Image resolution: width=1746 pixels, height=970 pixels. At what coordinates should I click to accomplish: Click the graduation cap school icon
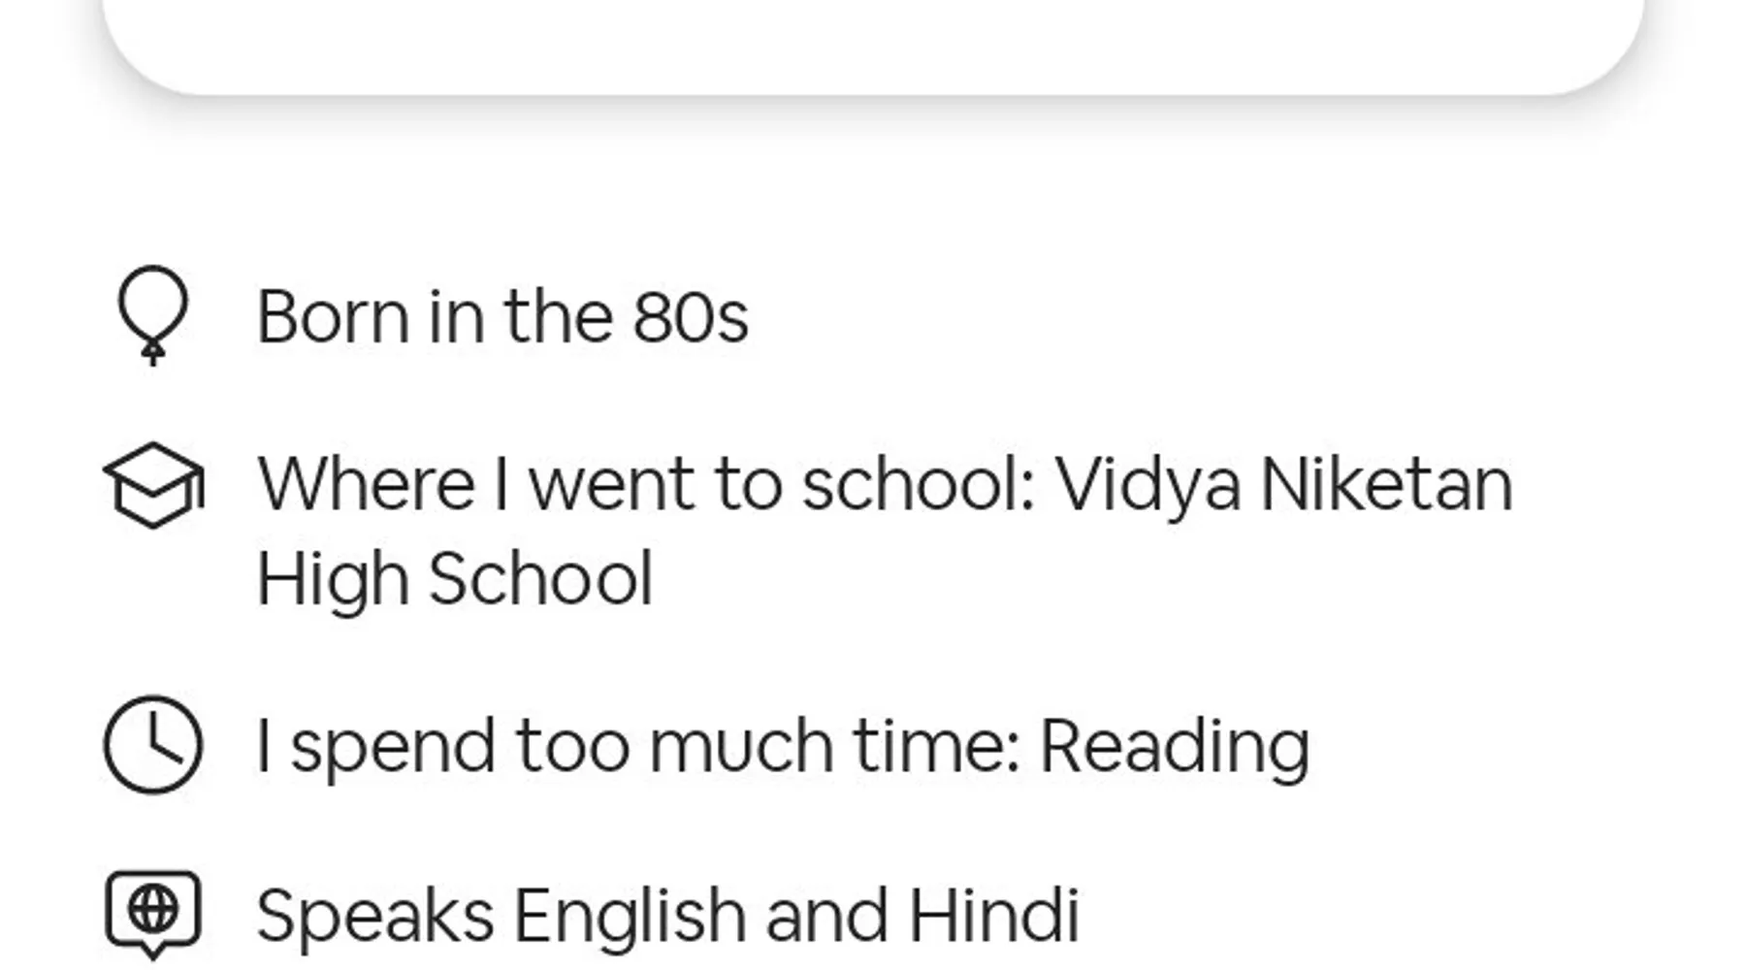[x=154, y=485]
